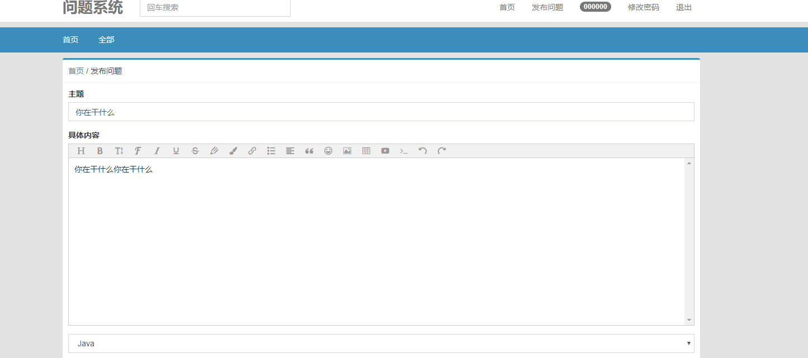This screenshot has height=358, width=808.
Task: Focus the 回车搜索 search box
Action: coord(215,8)
